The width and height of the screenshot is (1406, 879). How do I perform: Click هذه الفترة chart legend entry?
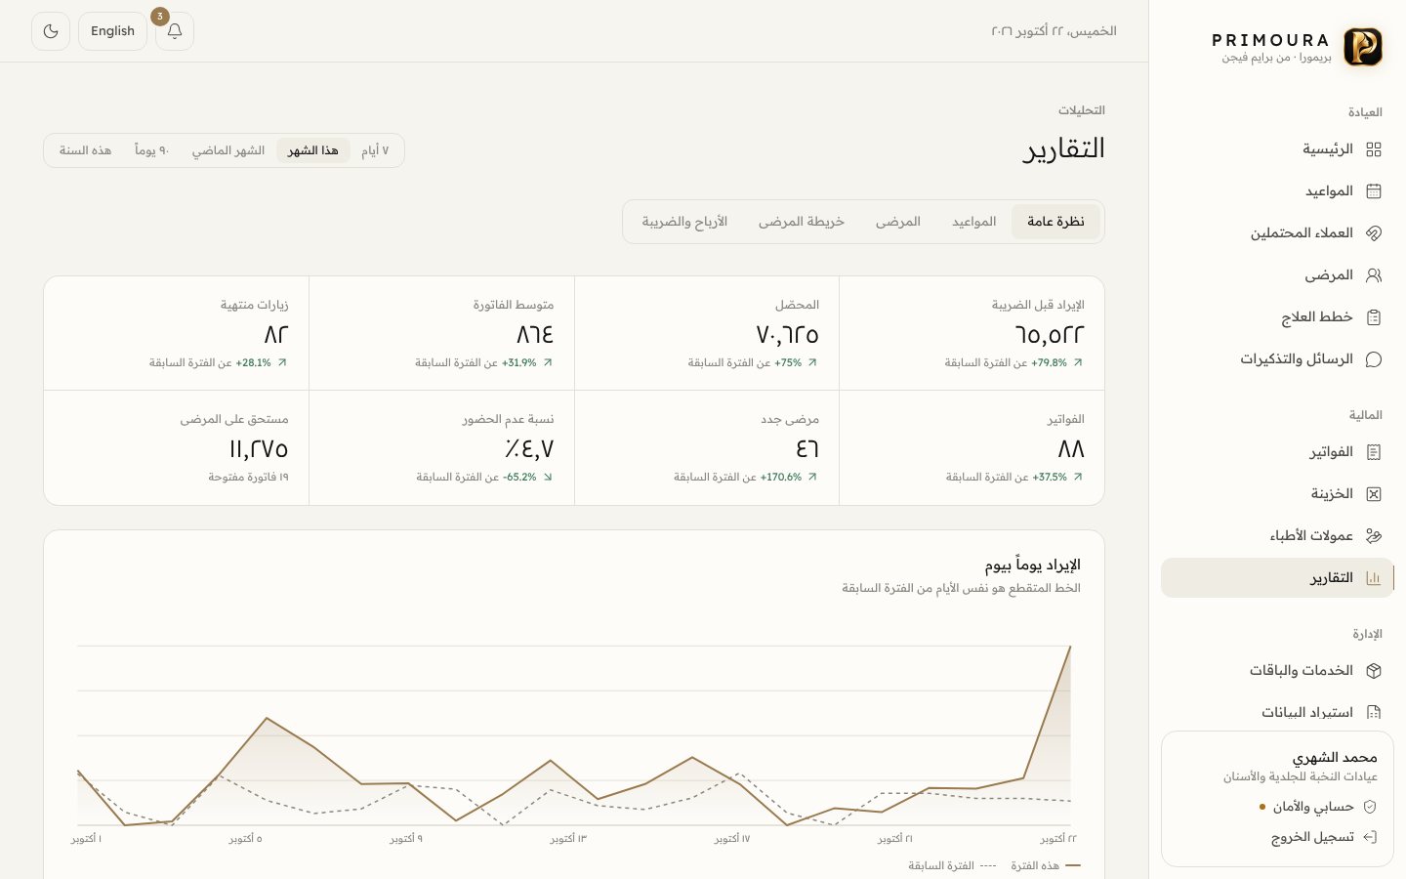tap(1045, 865)
